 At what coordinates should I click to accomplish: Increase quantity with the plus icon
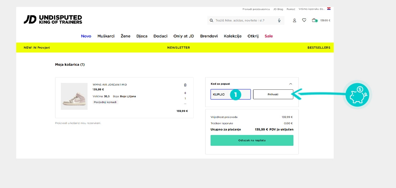click(x=185, y=93)
